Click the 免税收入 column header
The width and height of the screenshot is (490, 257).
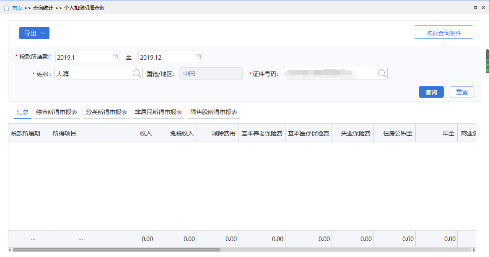pos(176,133)
